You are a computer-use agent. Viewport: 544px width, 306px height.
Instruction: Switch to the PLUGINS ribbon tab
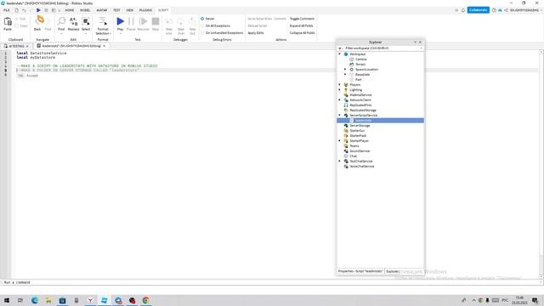coord(145,10)
